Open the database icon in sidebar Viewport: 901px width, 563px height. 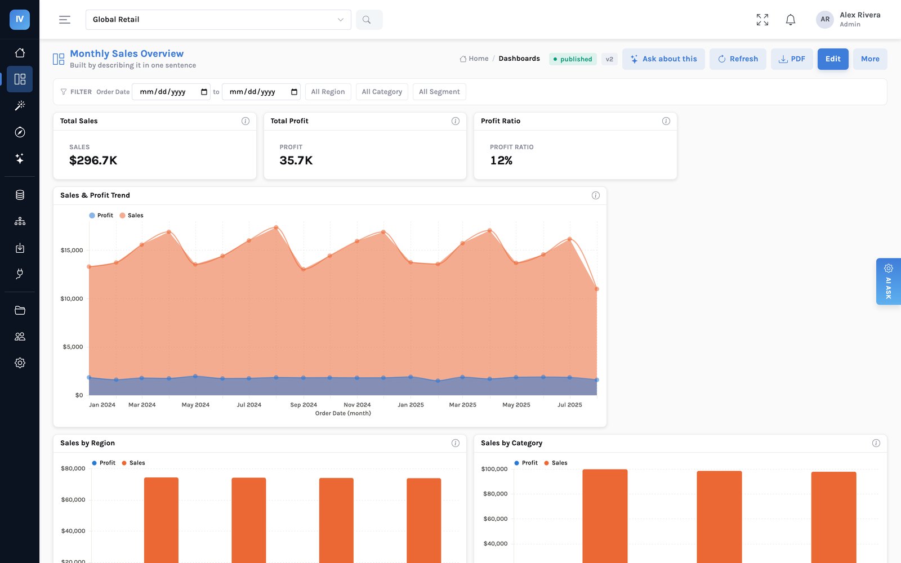click(x=20, y=195)
